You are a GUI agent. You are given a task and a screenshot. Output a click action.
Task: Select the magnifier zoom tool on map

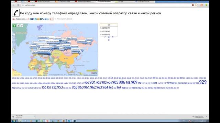[18, 26]
